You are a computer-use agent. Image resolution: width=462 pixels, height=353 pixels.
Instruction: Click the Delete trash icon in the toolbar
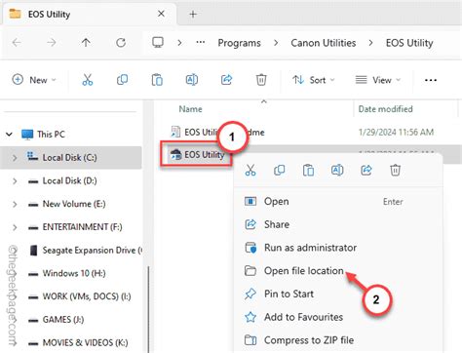[261, 80]
